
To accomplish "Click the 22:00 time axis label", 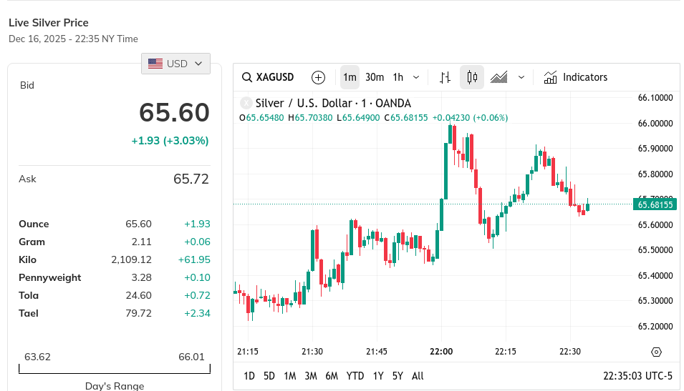I will click(x=441, y=352).
